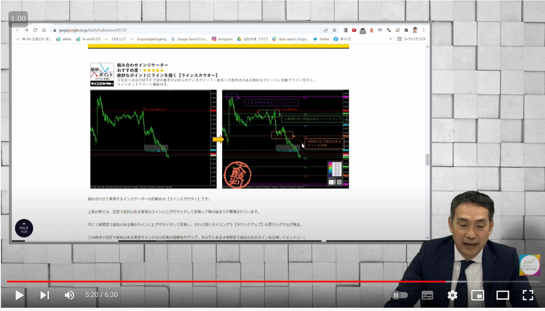Skip to the next video
Image resolution: width=545 pixels, height=311 pixels.
[45, 295]
